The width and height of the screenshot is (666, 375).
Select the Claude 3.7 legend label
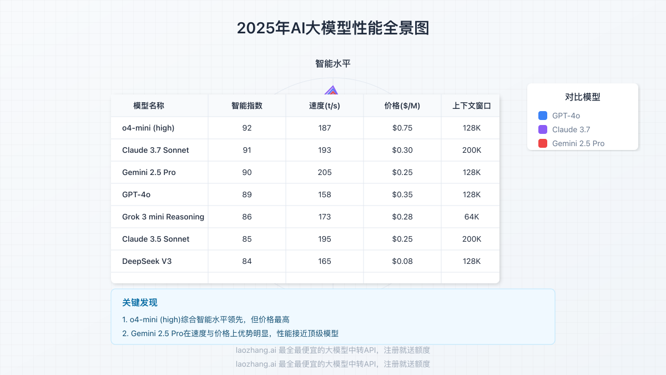tap(571, 129)
